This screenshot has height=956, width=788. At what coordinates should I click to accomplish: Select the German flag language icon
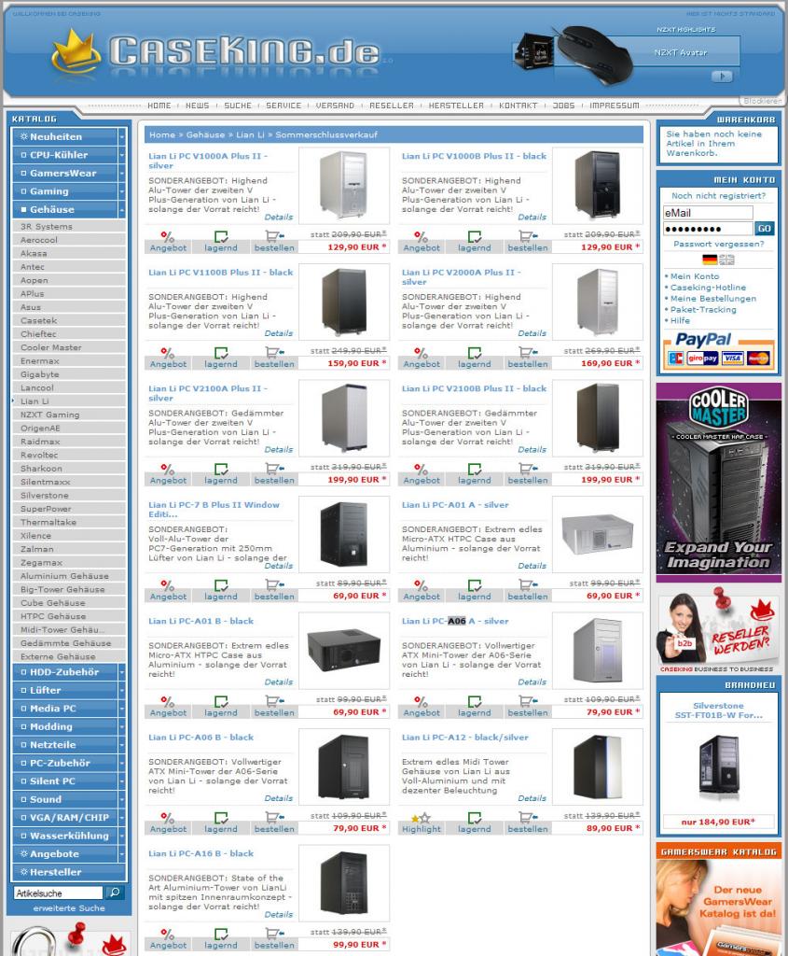coord(710,260)
